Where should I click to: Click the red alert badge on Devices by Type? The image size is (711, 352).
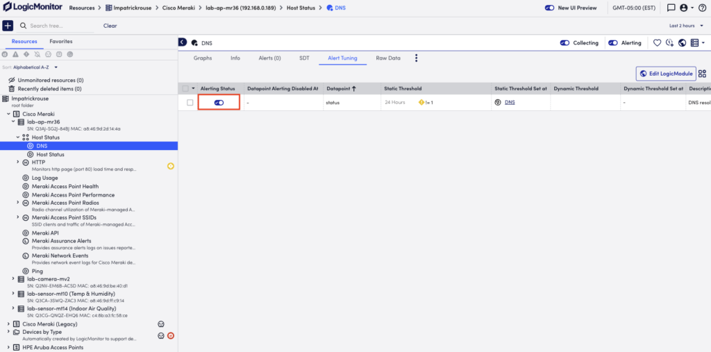[x=171, y=335]
